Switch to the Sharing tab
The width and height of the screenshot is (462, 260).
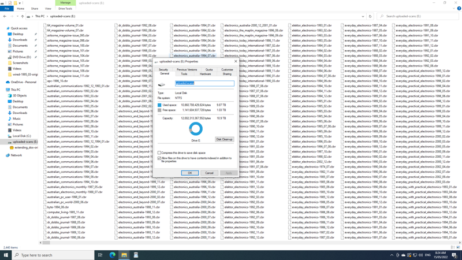click(x=227, y=74)
